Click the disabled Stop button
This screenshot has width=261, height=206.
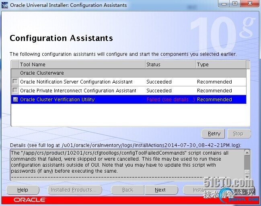(x=239, y=134)
